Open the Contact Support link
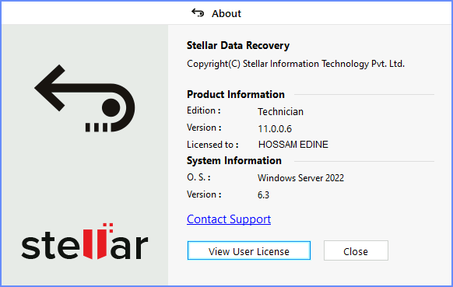This screenshot has height=287, width=453. click(x=229, y=219)
